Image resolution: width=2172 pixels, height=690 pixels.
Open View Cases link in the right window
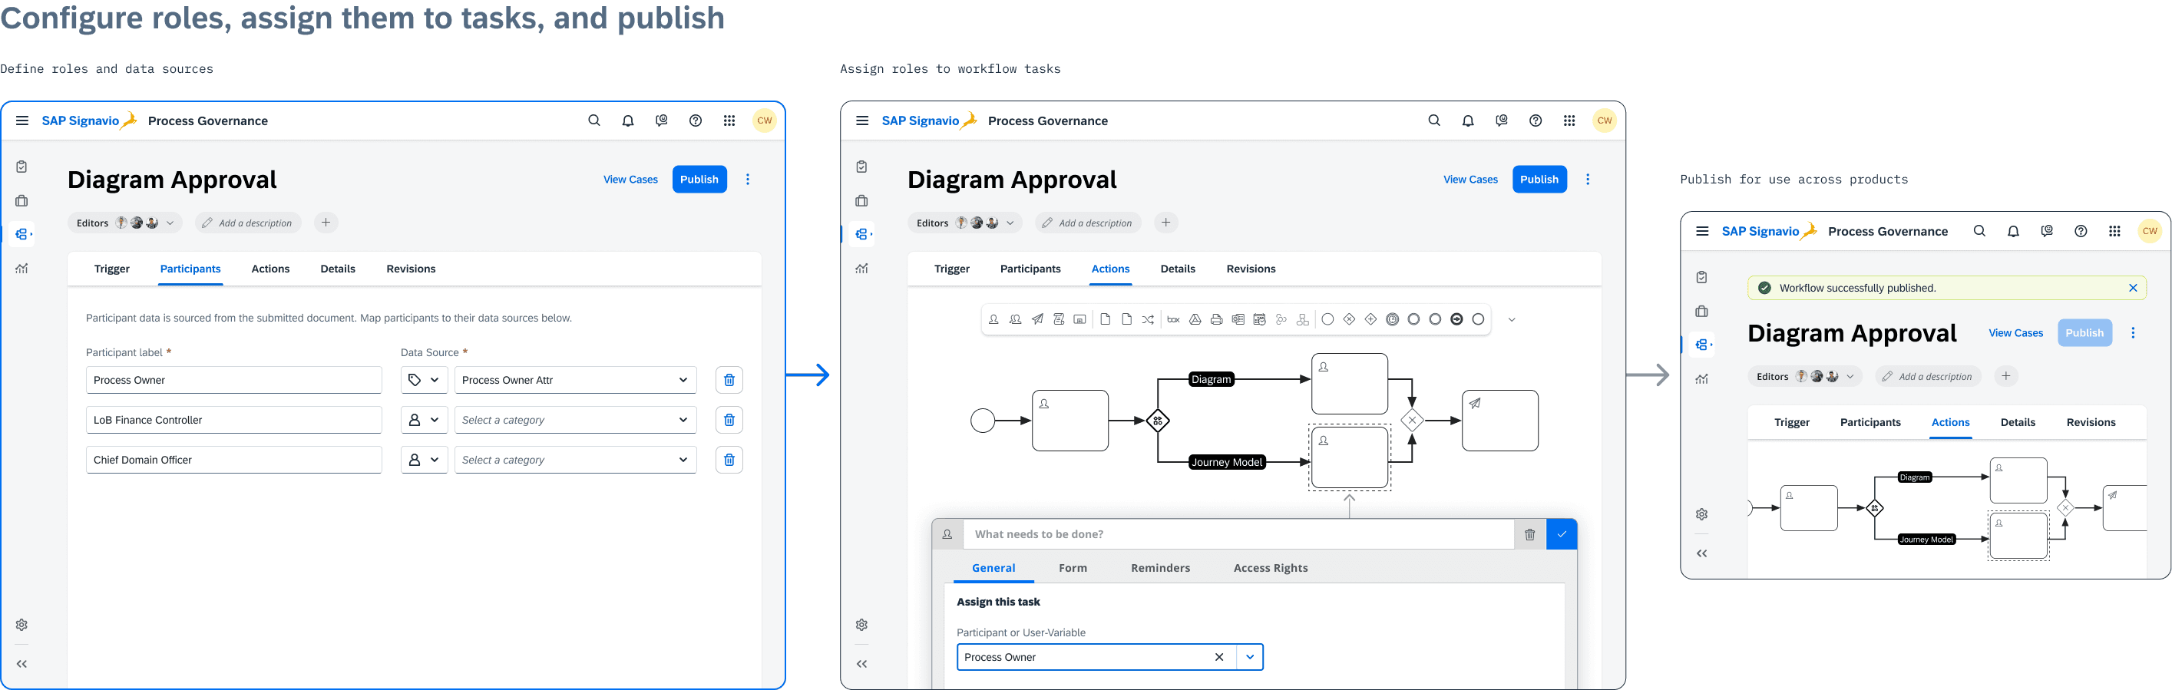2015,333
